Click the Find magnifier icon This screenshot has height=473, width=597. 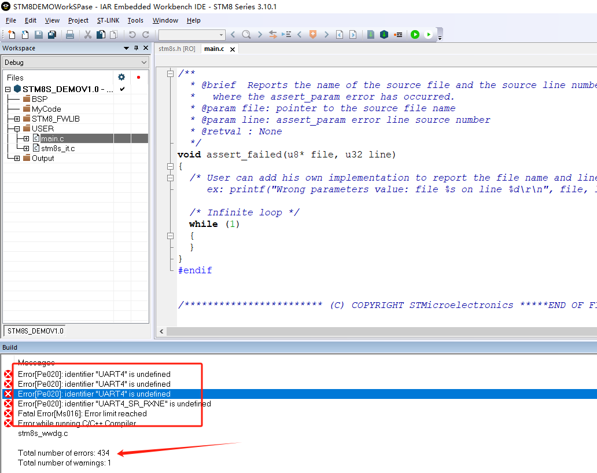(x=246, y=35)
